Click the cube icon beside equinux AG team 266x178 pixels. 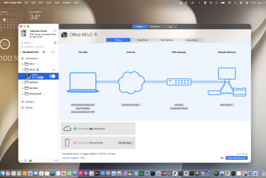click(53, 52)
